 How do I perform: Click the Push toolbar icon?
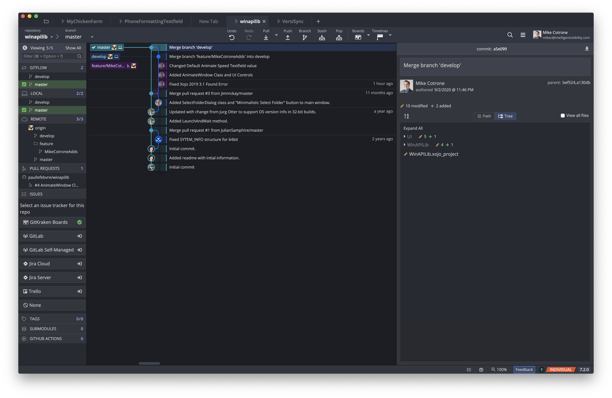(x=287, y=37)
